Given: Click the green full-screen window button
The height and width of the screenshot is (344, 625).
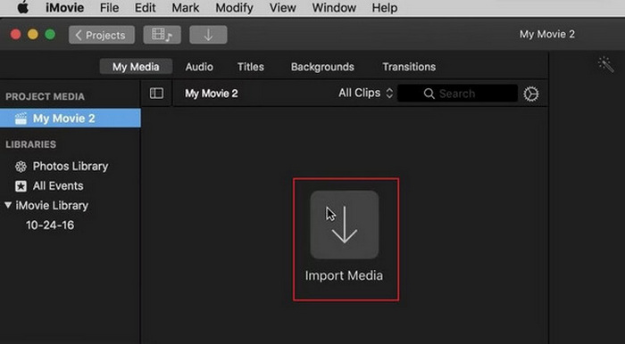Looking at the screenshot, I should click(50, 35).
